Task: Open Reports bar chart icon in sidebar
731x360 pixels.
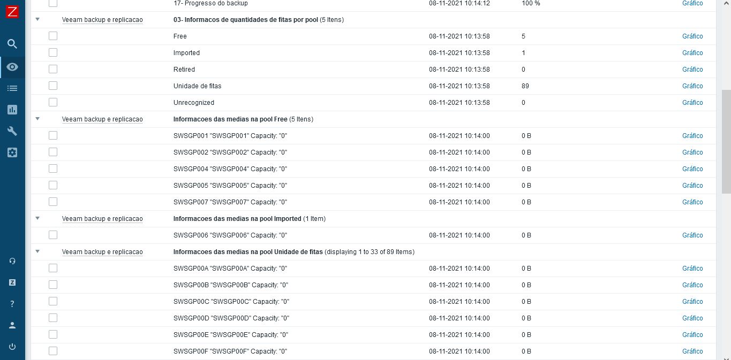Action: coord(12,110)
